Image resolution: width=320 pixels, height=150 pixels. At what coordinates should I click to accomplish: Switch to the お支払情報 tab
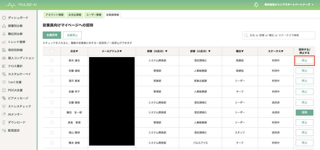tap(75, 15)
